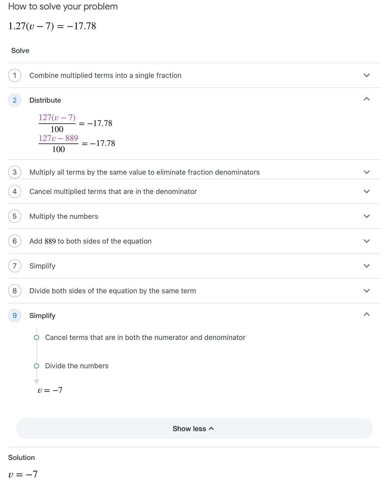The width and height of the screenshot is (389, 482).
Task: Open the sub-step Divide the numbers
Action: click(x=76, y=366)
